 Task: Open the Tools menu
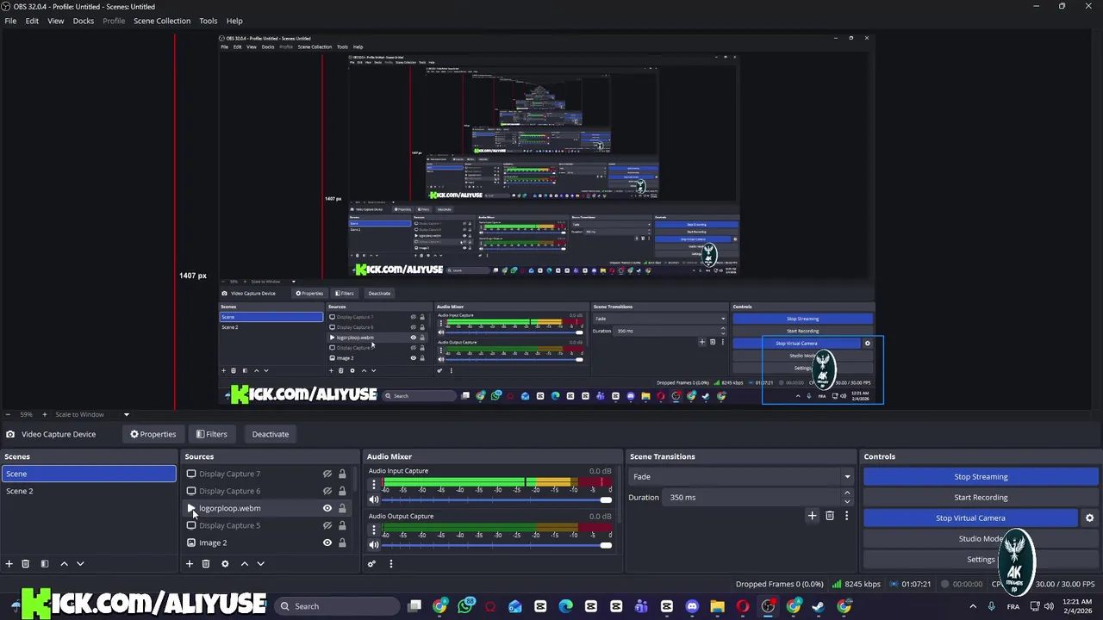point(209,21)
